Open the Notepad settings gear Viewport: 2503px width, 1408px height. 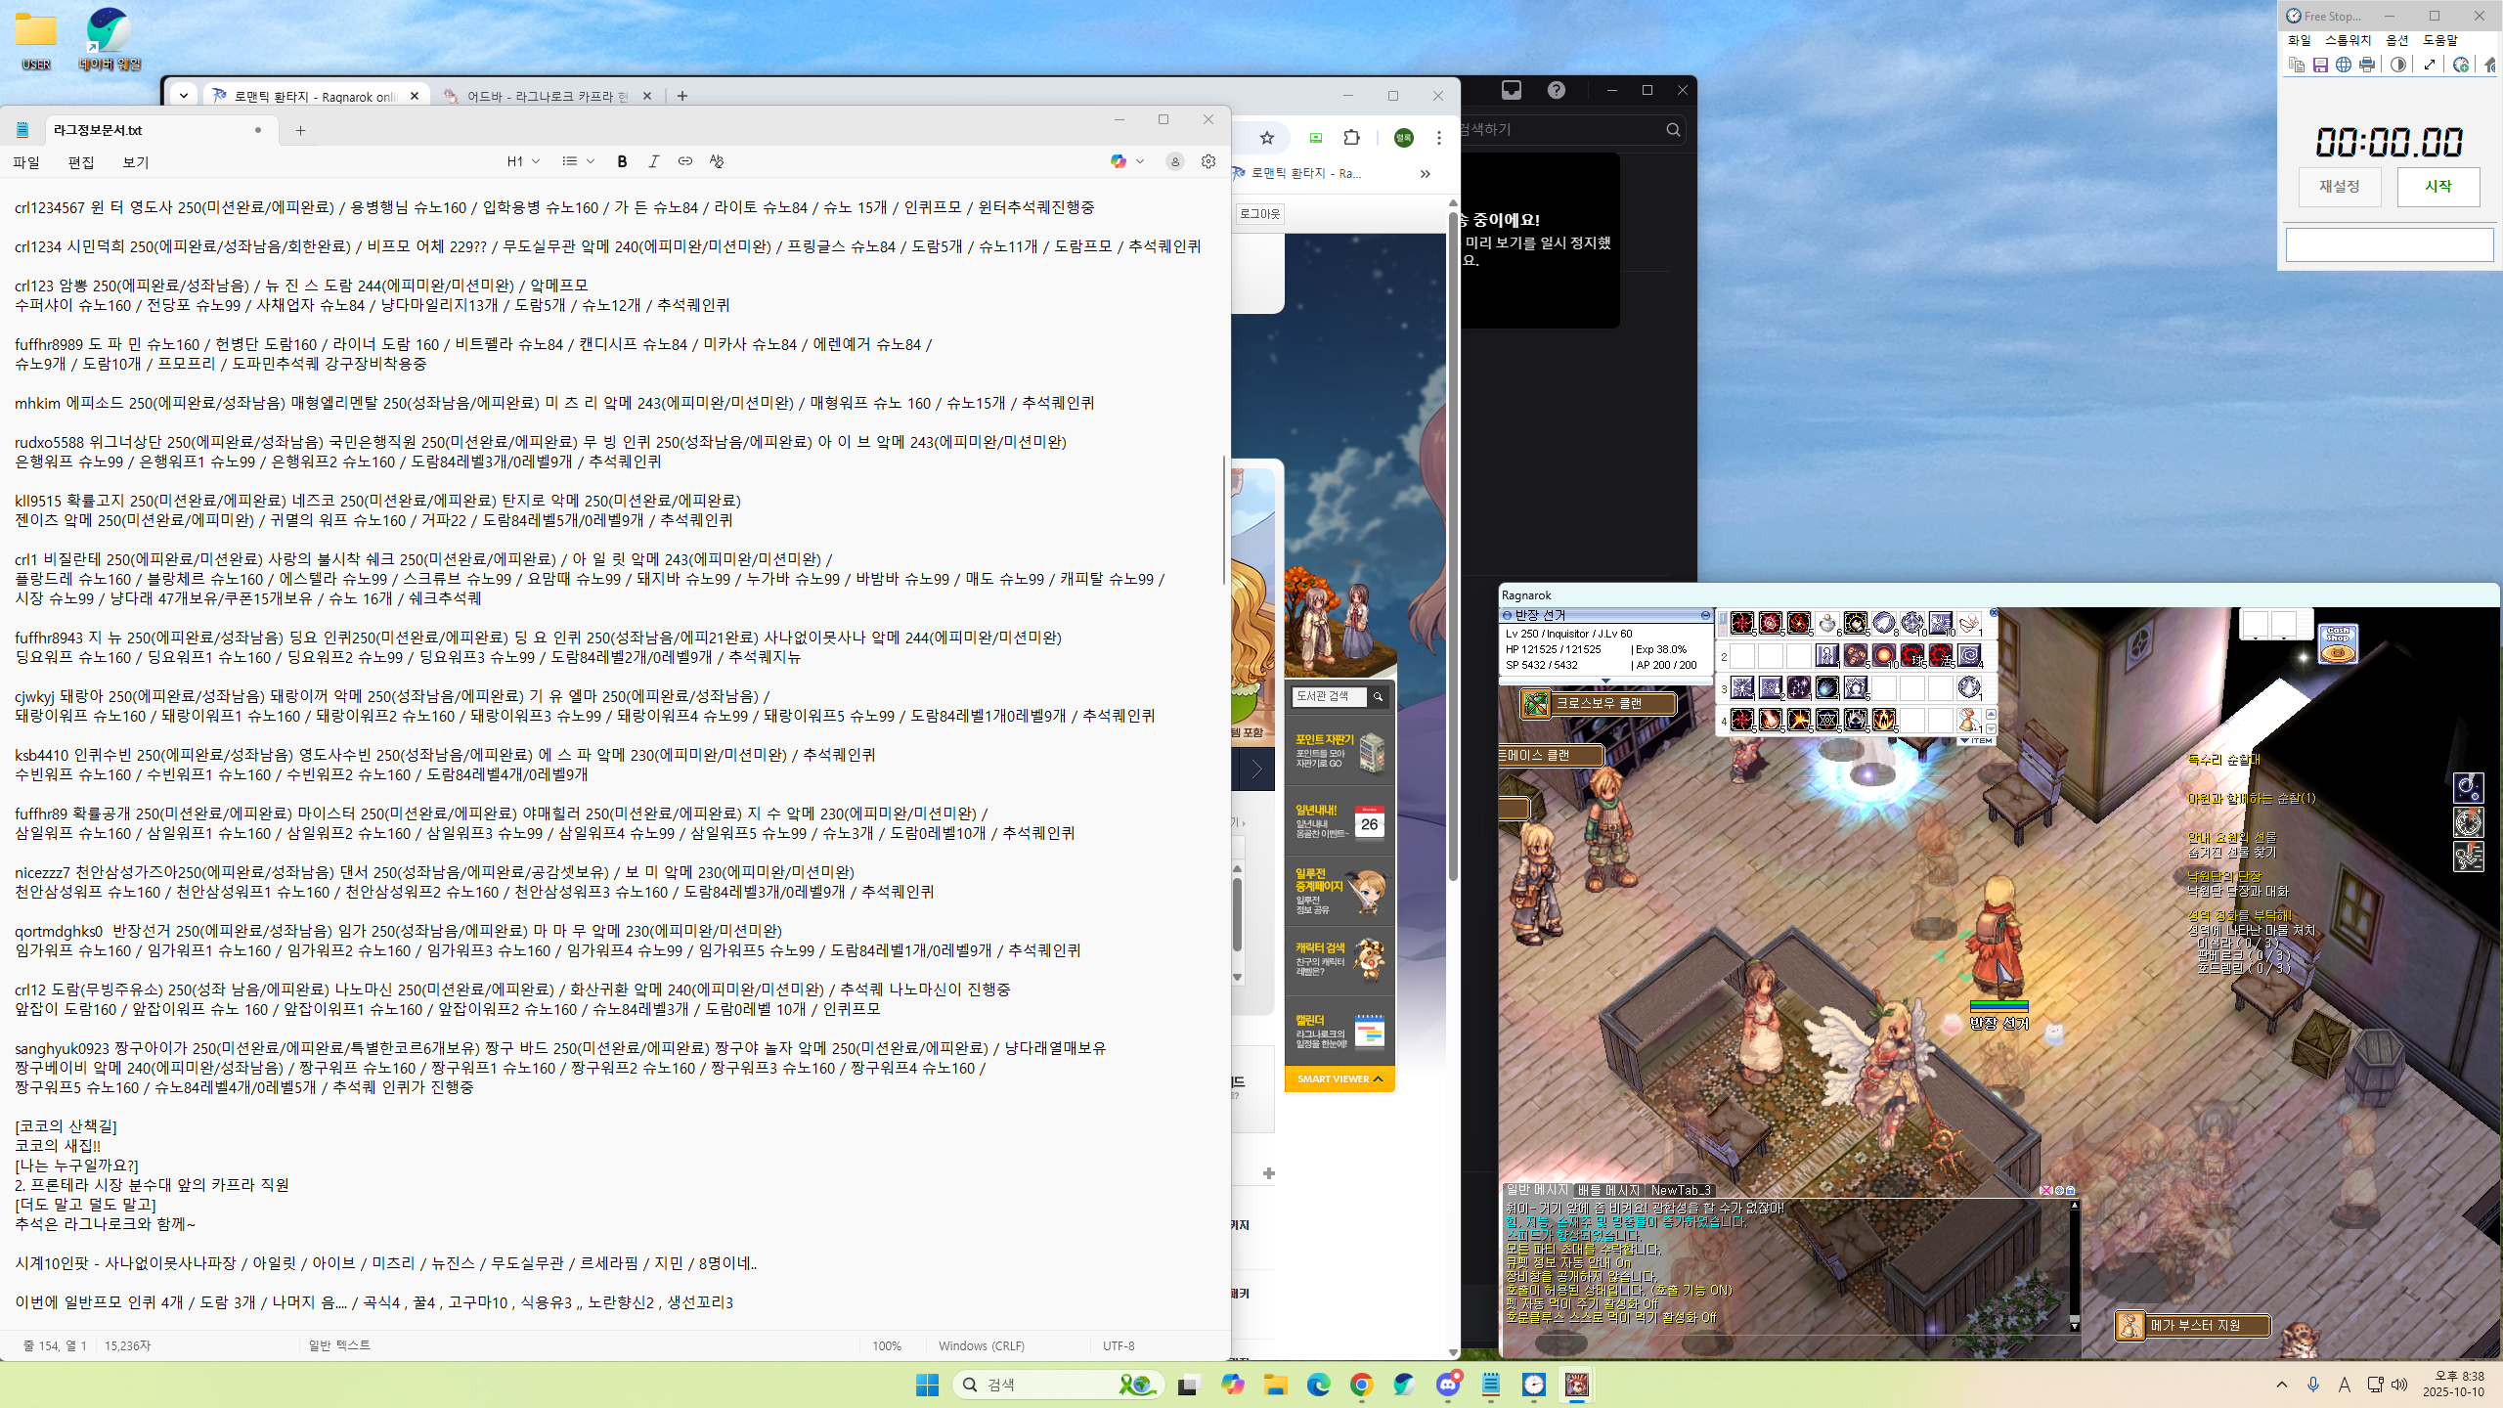[1208, 161]
